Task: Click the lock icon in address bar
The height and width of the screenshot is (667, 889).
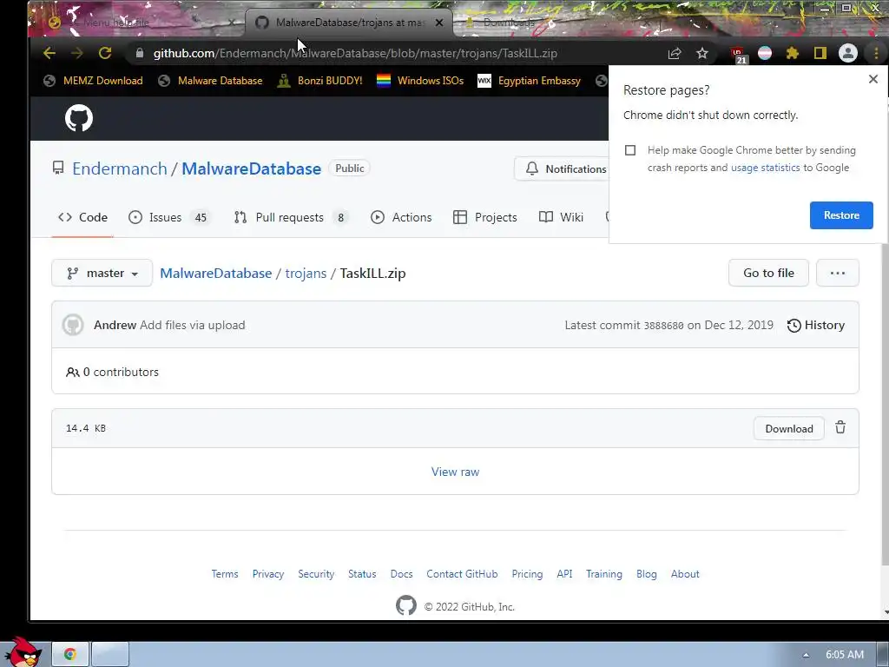Action: [x=140, y=53]
